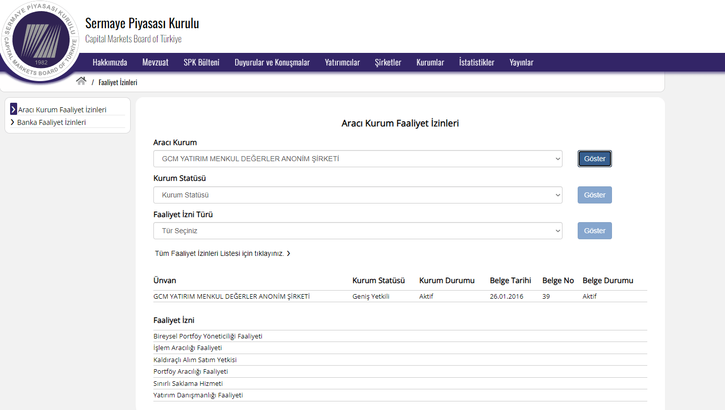Open the Mevzuat menu

coord(155,62)
